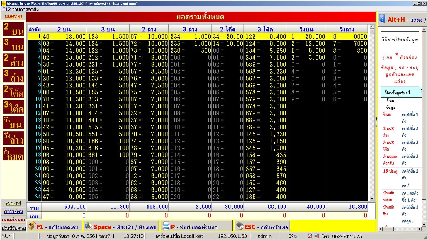
Task: Click help panel scroll down arrow
Action: coord(424,224)
